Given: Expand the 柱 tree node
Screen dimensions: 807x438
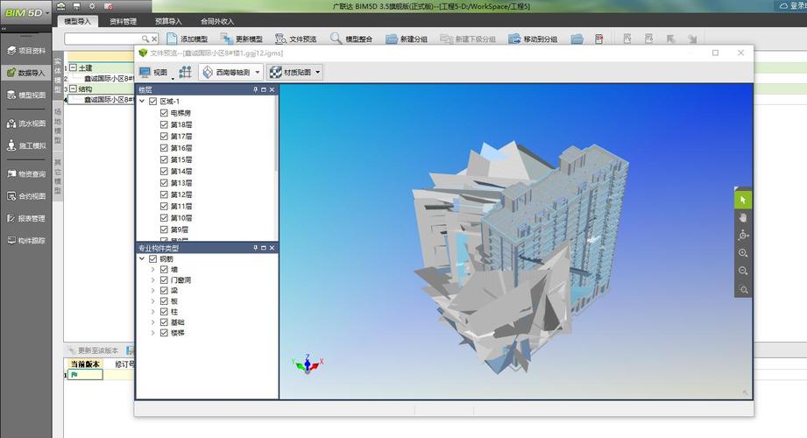Looking at the screenshot, I should pyautogui.click(x=152, y=312).
